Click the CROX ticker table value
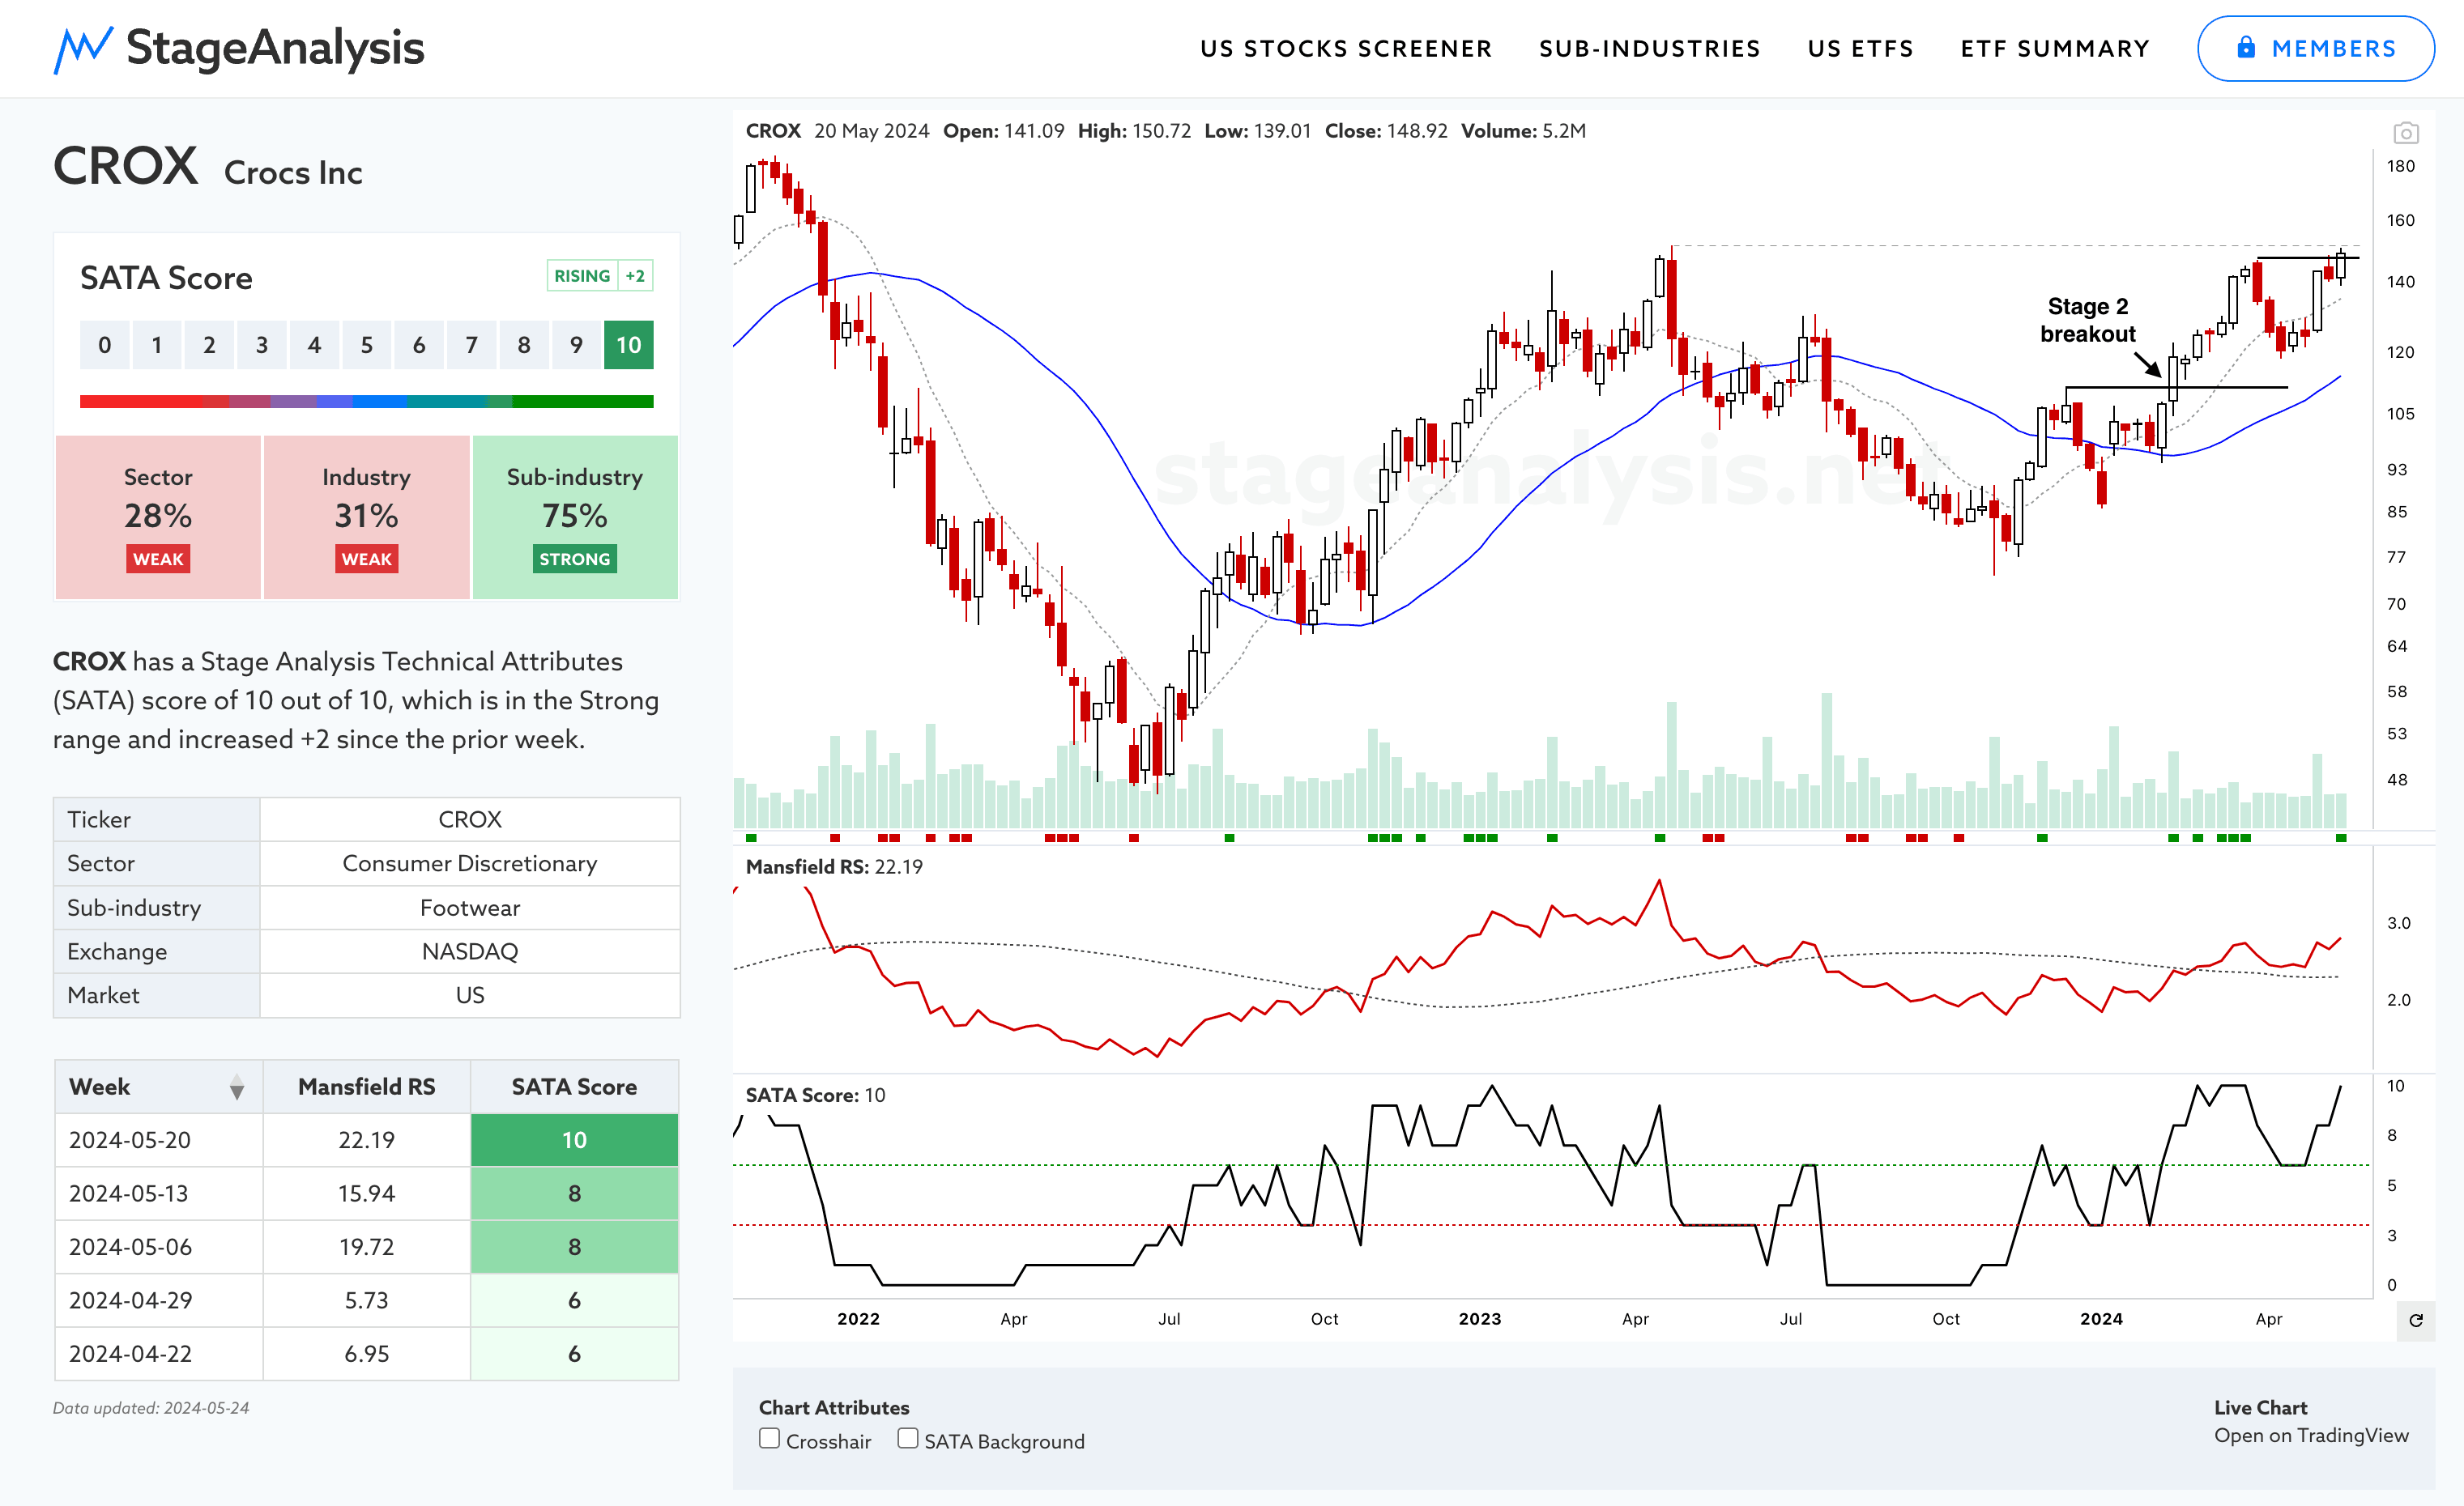Screen dimensions: 2464x1506 click(470, 819)
